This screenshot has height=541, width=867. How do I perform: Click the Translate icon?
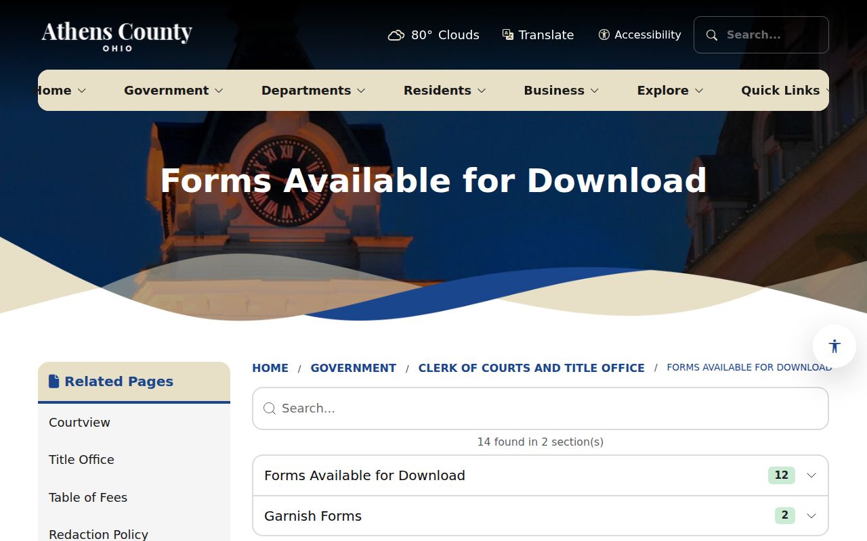point(508,34)
